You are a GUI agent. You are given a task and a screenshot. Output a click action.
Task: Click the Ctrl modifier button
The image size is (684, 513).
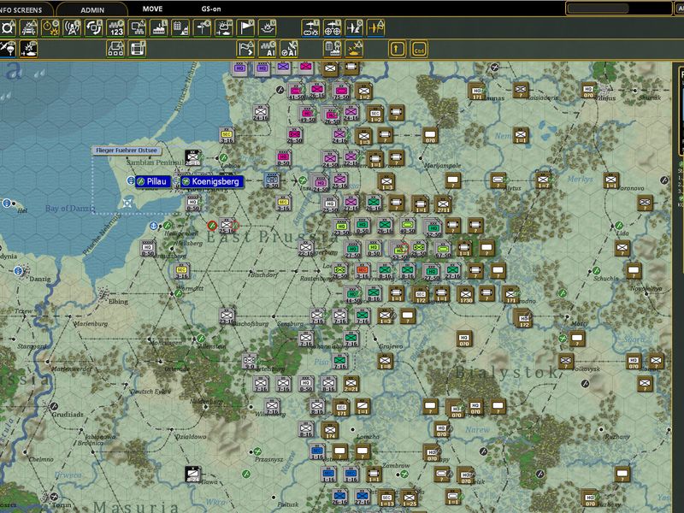(x=419, y=49)
